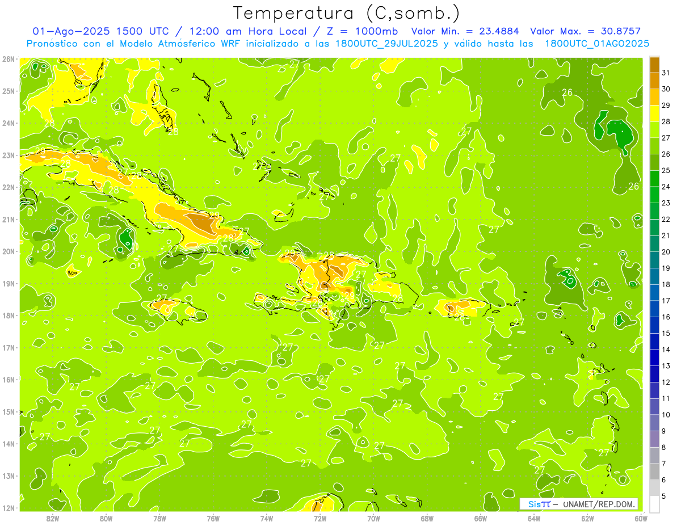
Task: Click the title 'Temperatura (C,somb.)'
Action: coord(346,14)
